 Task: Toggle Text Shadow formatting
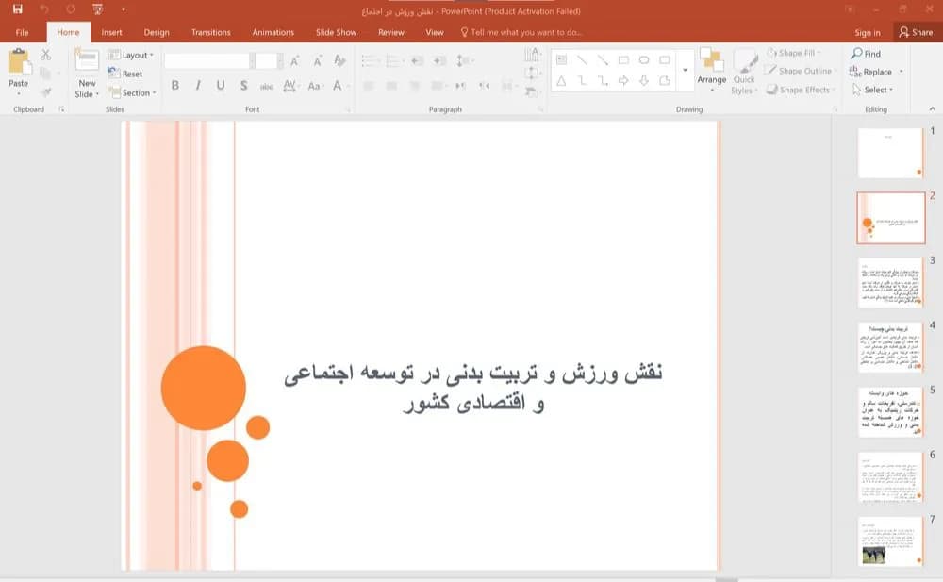click(x=243, y=86)
